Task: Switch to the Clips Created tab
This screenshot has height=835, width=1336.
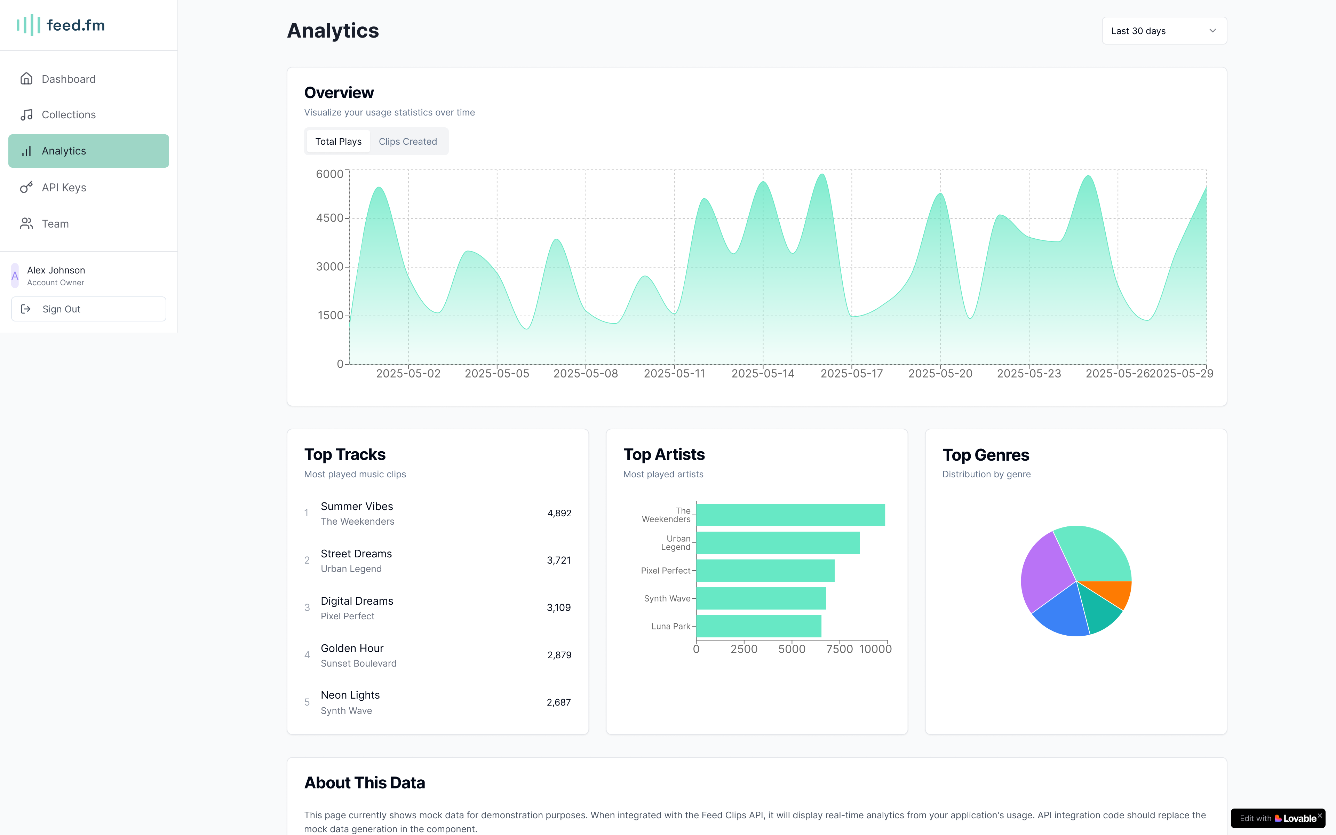Action: 407,141
